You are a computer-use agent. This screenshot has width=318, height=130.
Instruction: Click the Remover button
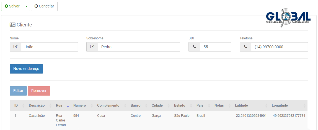coord(39,91)
